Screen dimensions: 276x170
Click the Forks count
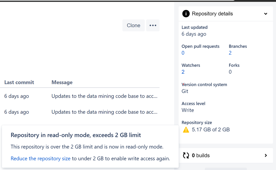click(x=230, y=72)
